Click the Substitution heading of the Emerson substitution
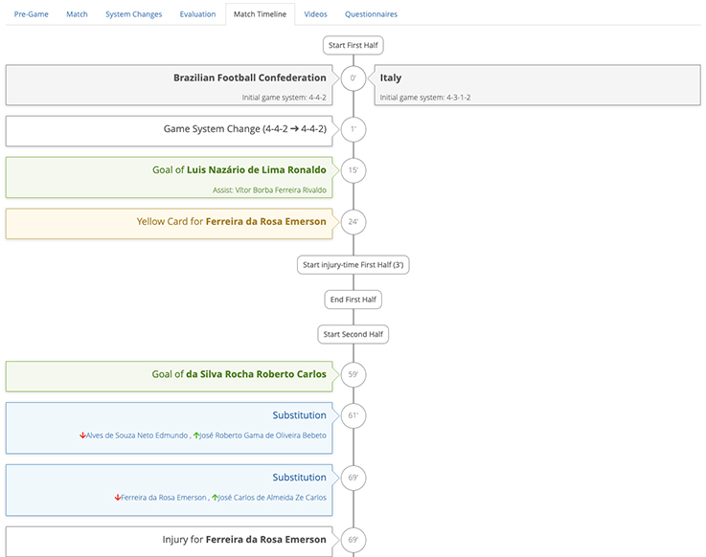This screenshot has height=557, width=706. pos(299,478)
